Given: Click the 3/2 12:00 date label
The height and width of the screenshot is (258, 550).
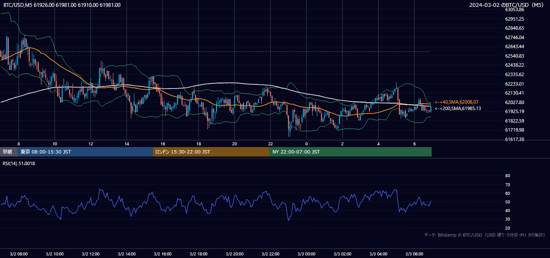Looking at the screenshot, I should (91, 254).
